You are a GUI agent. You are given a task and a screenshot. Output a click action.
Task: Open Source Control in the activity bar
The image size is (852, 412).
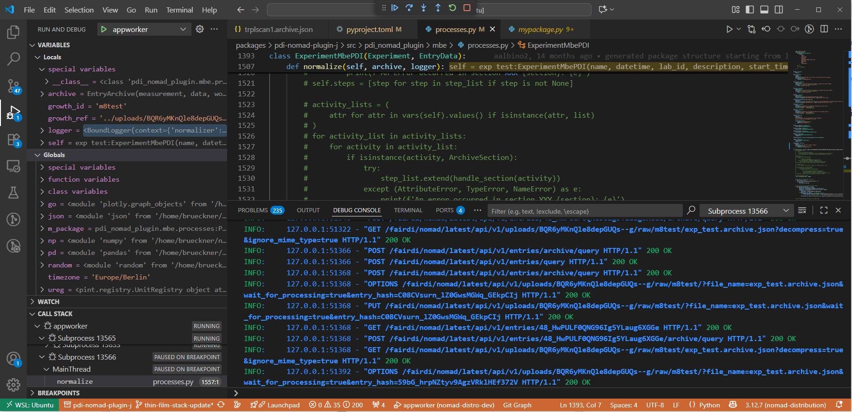(x=13, y=86)
